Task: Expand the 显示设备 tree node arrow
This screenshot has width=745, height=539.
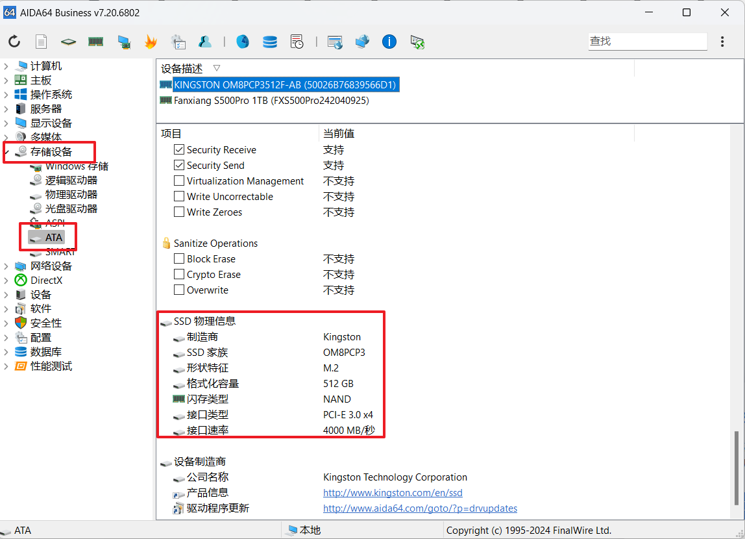Action: pyautogui.click(x=6, y=123)
